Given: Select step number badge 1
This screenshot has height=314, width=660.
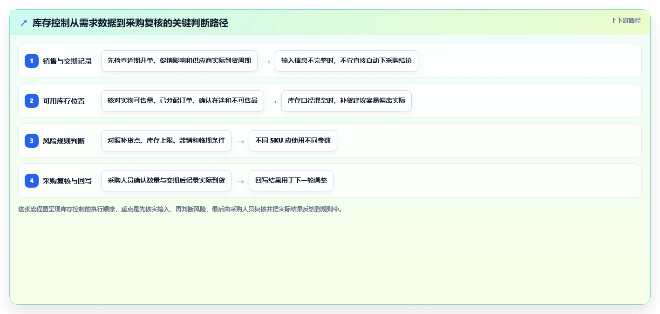Looking at the screenshot, I should tap(32, 61).
